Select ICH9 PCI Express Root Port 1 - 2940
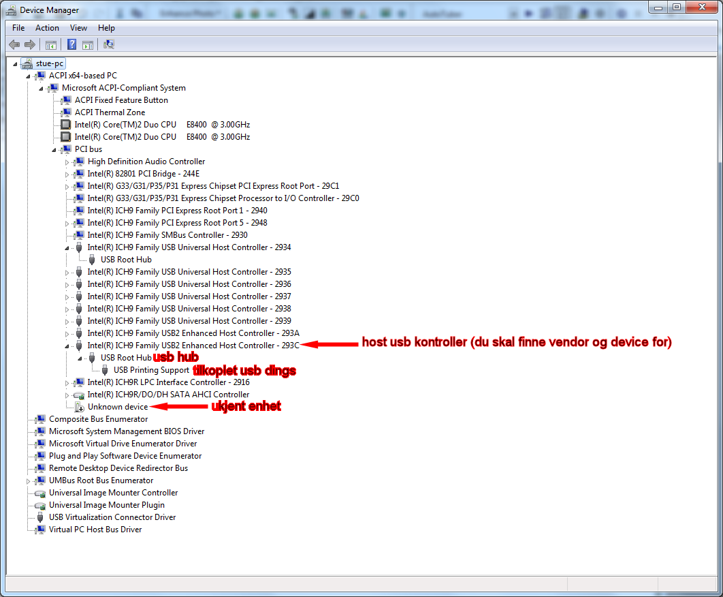Image resolution: width=723 pixels, height=597 pixels. click(178, 211)
